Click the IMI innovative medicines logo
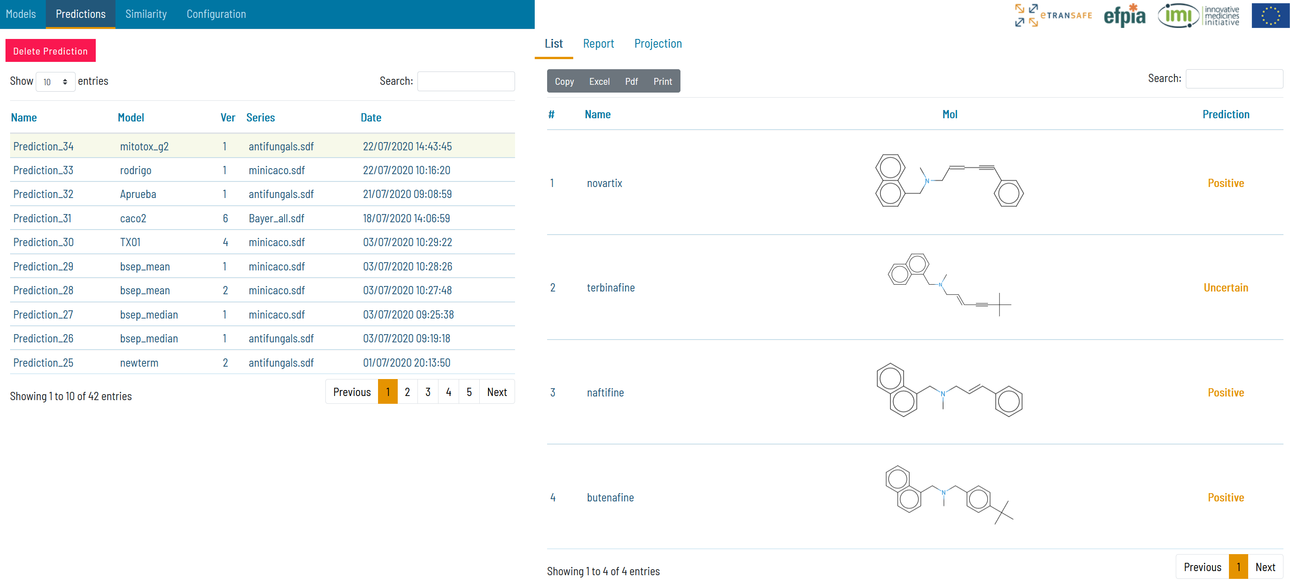Viewport: 1305px width, 583px height. 1199,15
